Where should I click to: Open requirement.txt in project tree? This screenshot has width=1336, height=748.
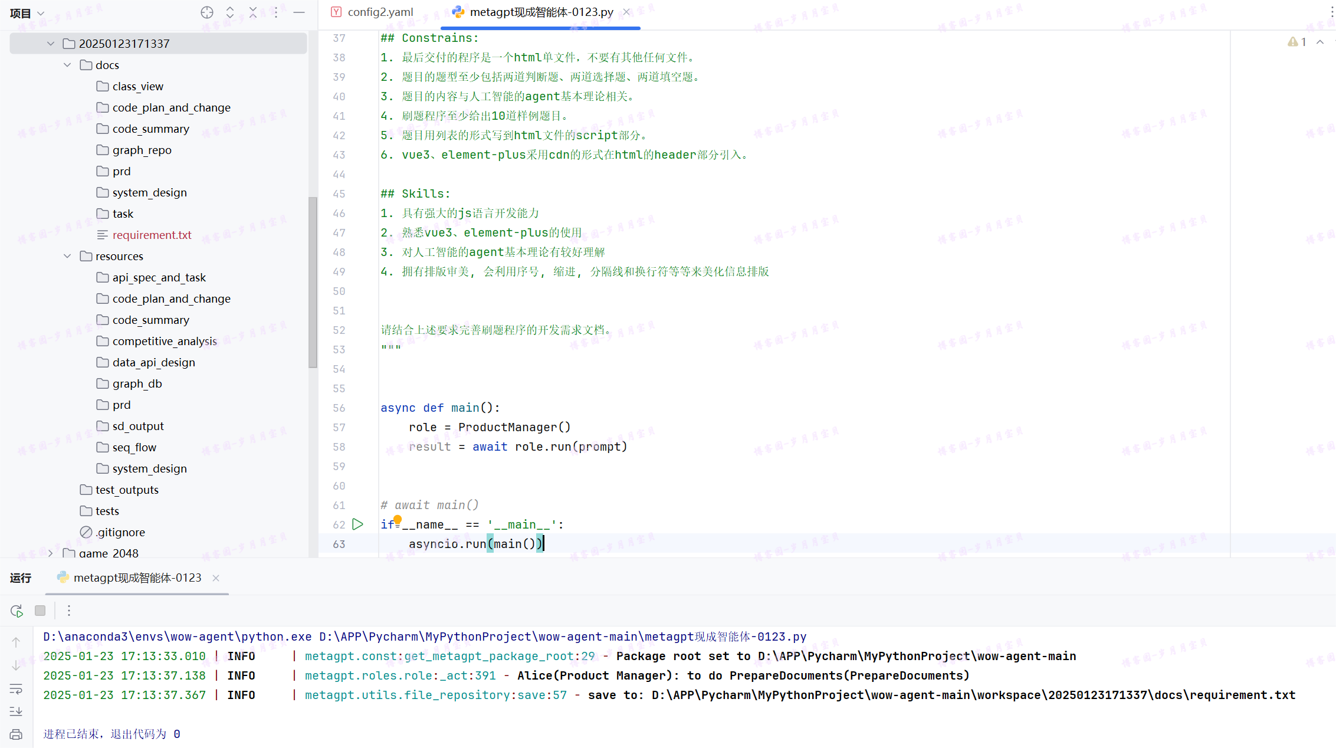152,235
